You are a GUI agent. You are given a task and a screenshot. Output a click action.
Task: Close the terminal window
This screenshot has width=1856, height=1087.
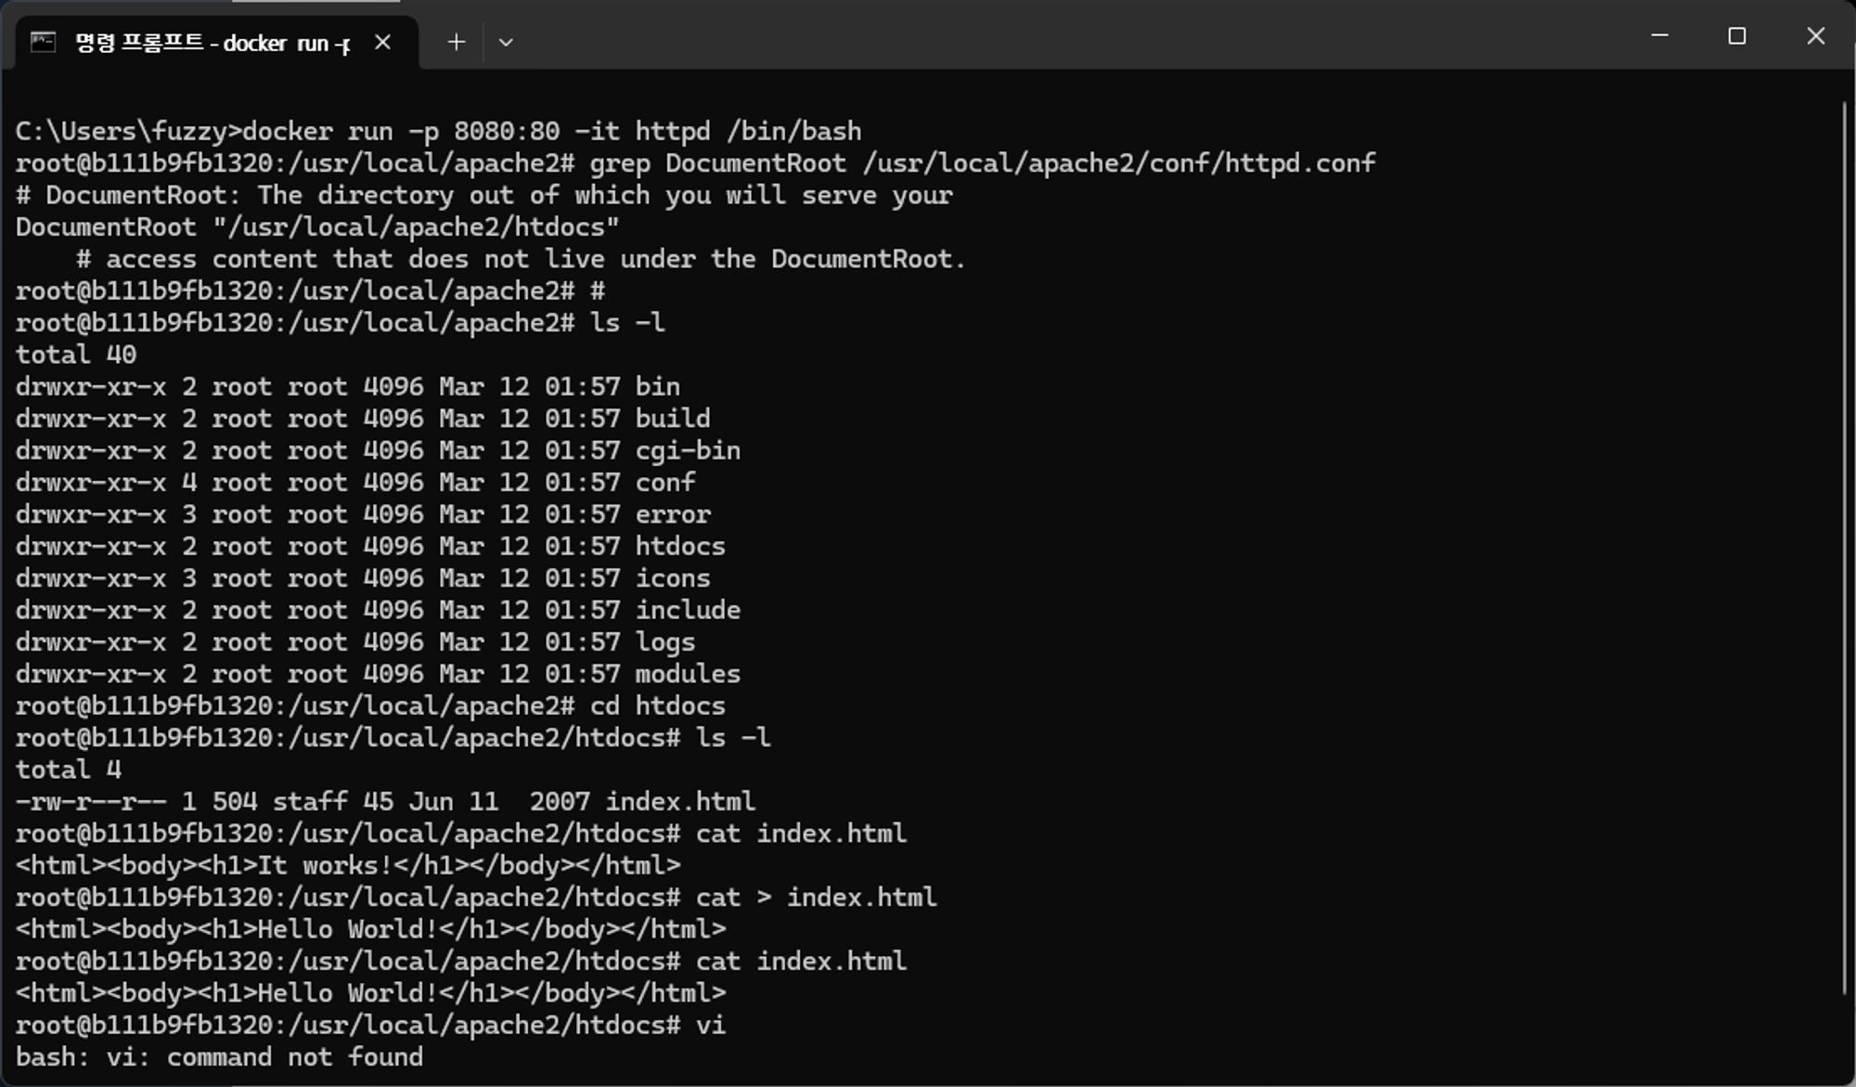click(x=1816, y=35)
